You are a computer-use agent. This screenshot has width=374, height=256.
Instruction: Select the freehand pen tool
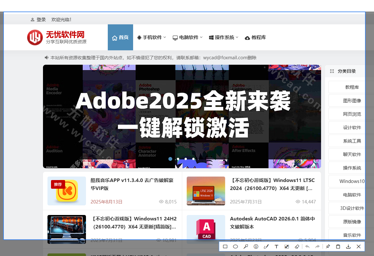click(x=266, y=246)
